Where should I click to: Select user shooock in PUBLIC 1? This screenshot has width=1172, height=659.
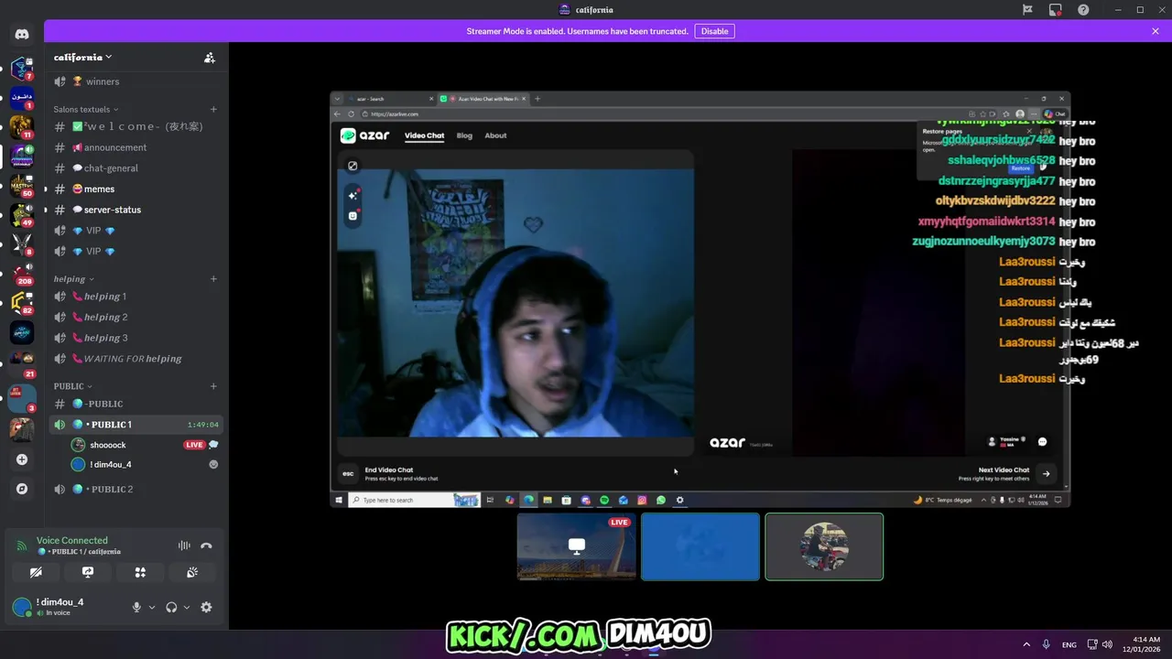pos(108,445)
